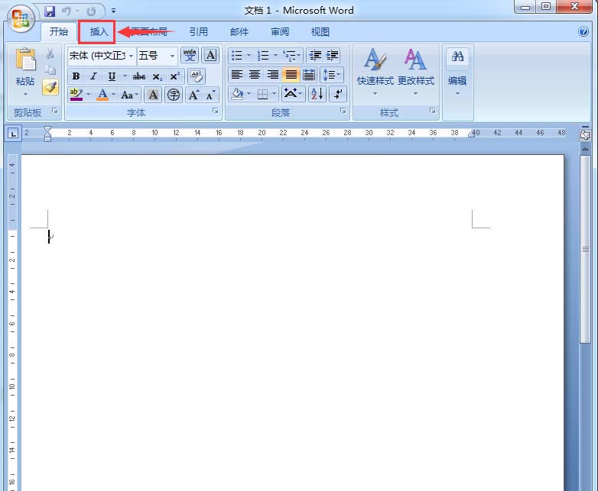The height and width of the screenshot is (491, 598).
Task: Open the 引用 ribbon tab
Action: point(199,31)
